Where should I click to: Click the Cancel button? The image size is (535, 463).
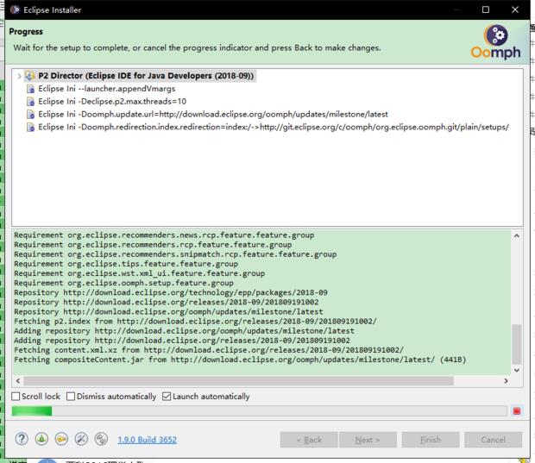493,440
